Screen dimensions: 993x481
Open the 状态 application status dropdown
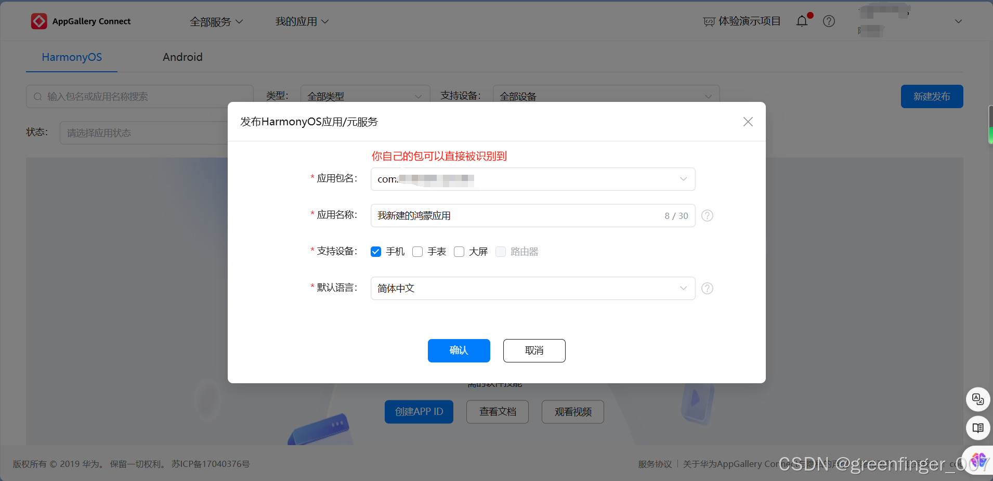[x=144, y=133]
